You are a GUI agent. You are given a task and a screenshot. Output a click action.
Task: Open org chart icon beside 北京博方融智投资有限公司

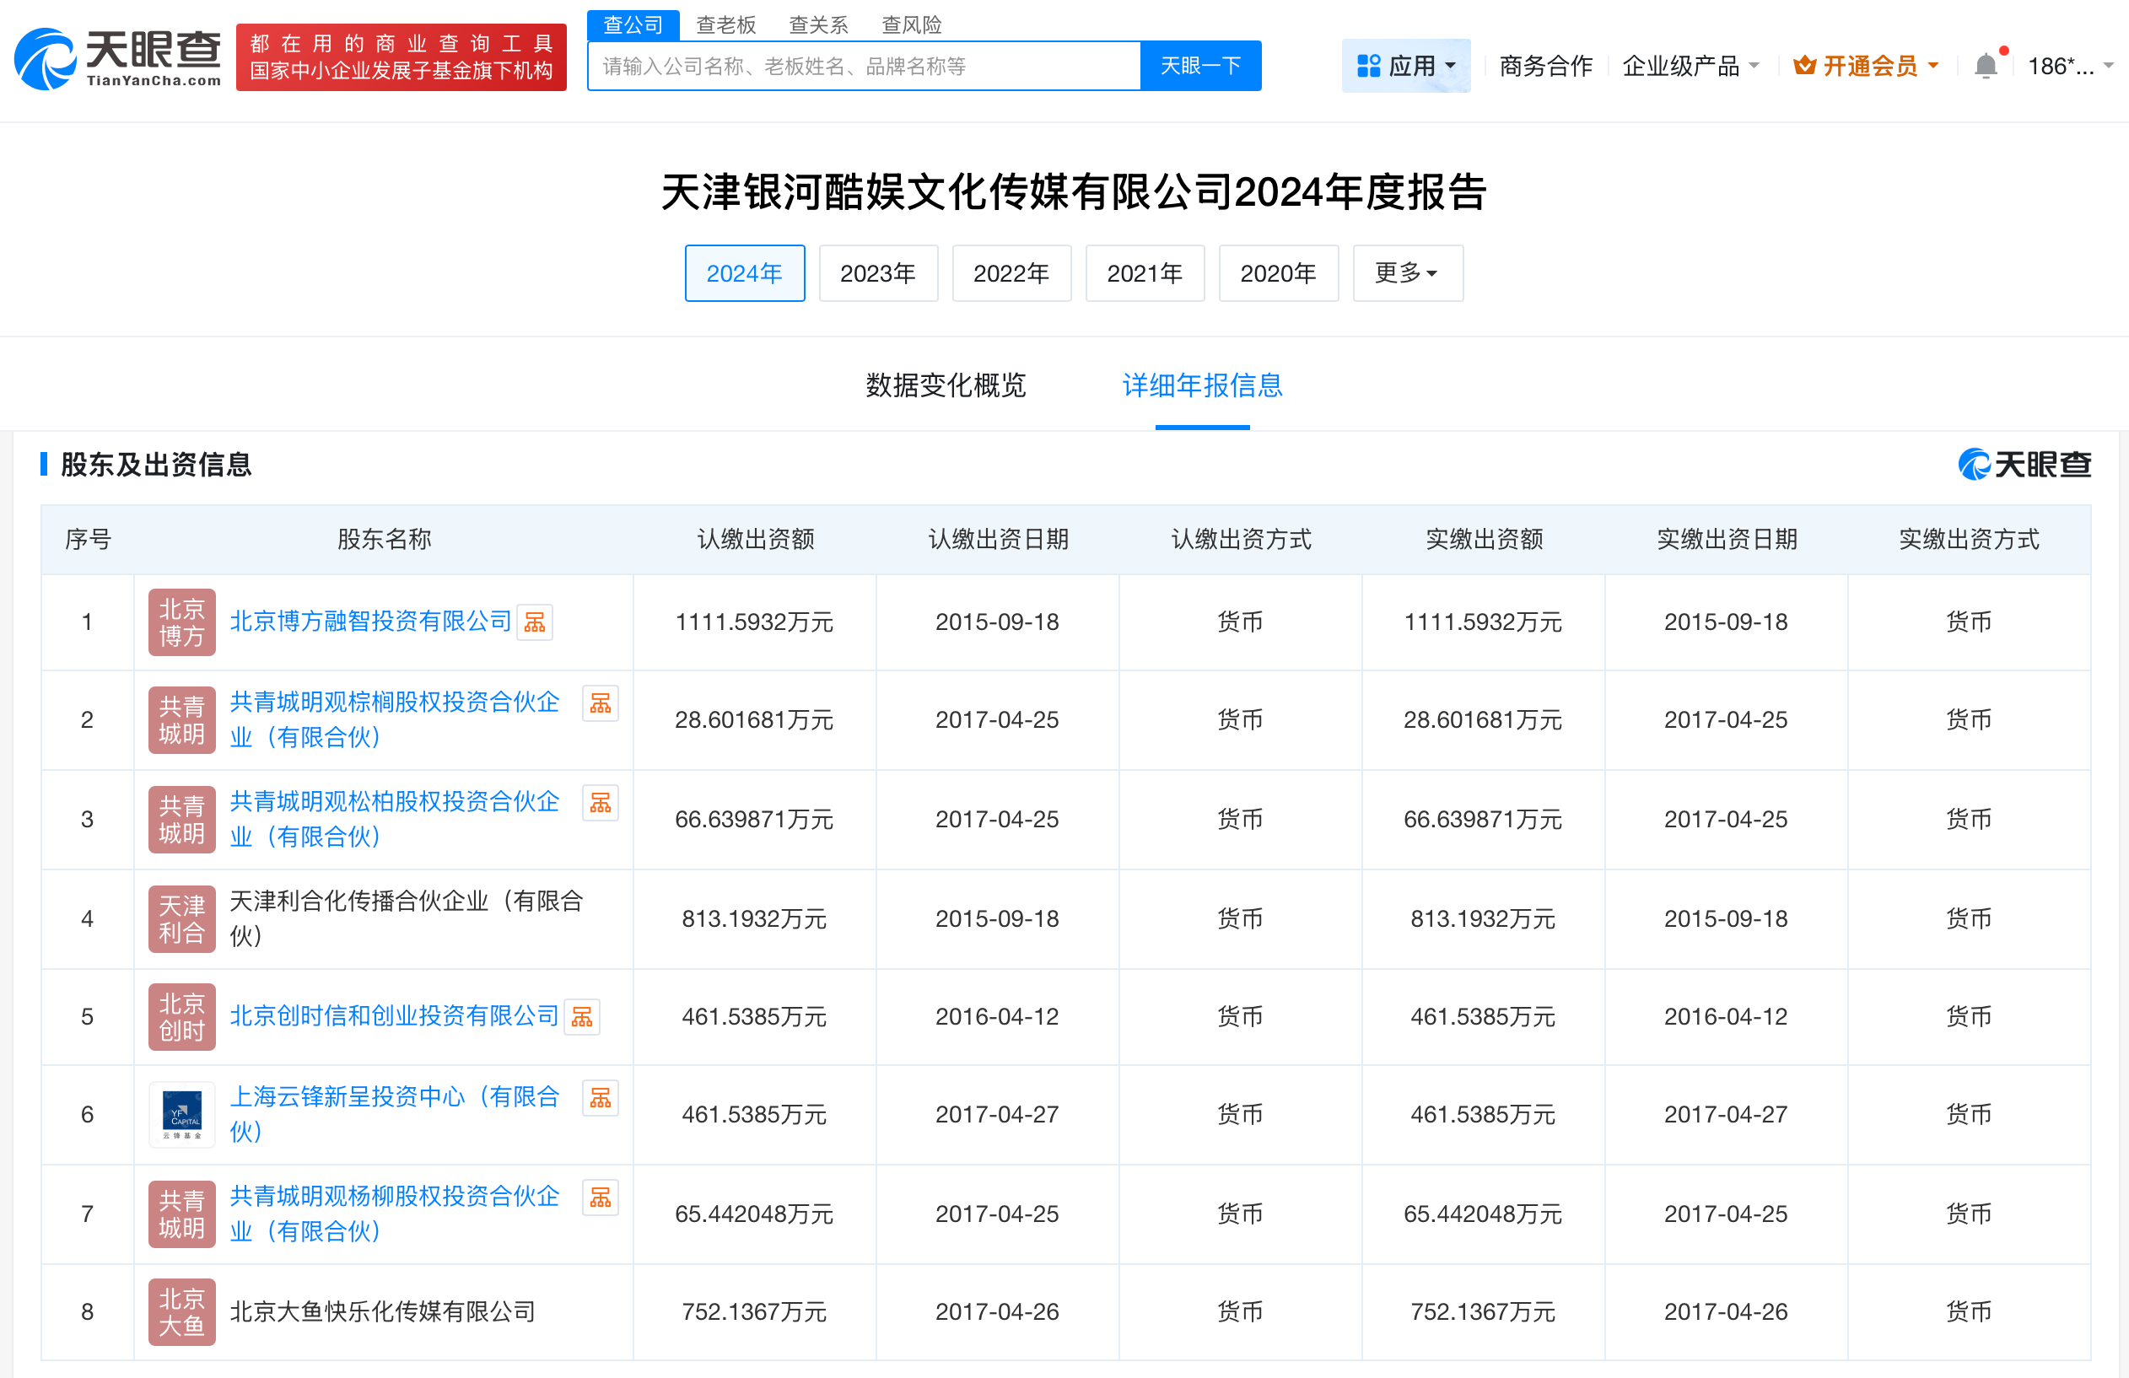[534, 622]
